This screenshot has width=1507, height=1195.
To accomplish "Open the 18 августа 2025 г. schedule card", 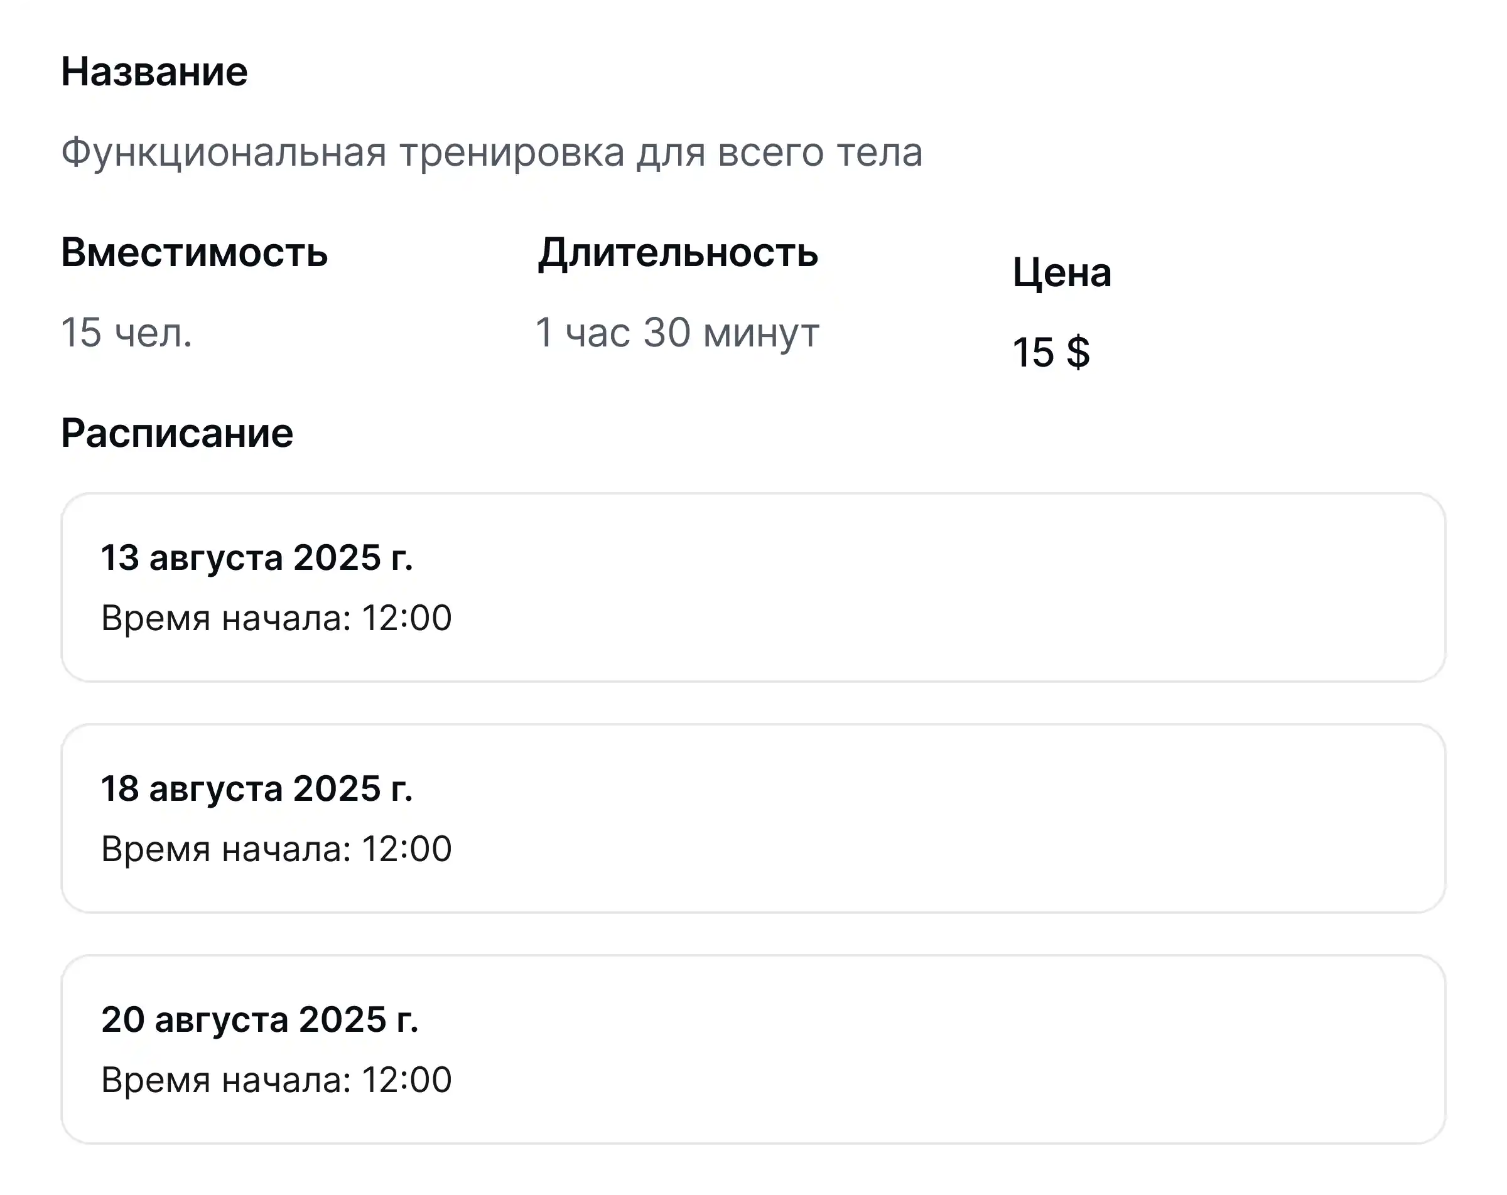I will click(753, 818).
